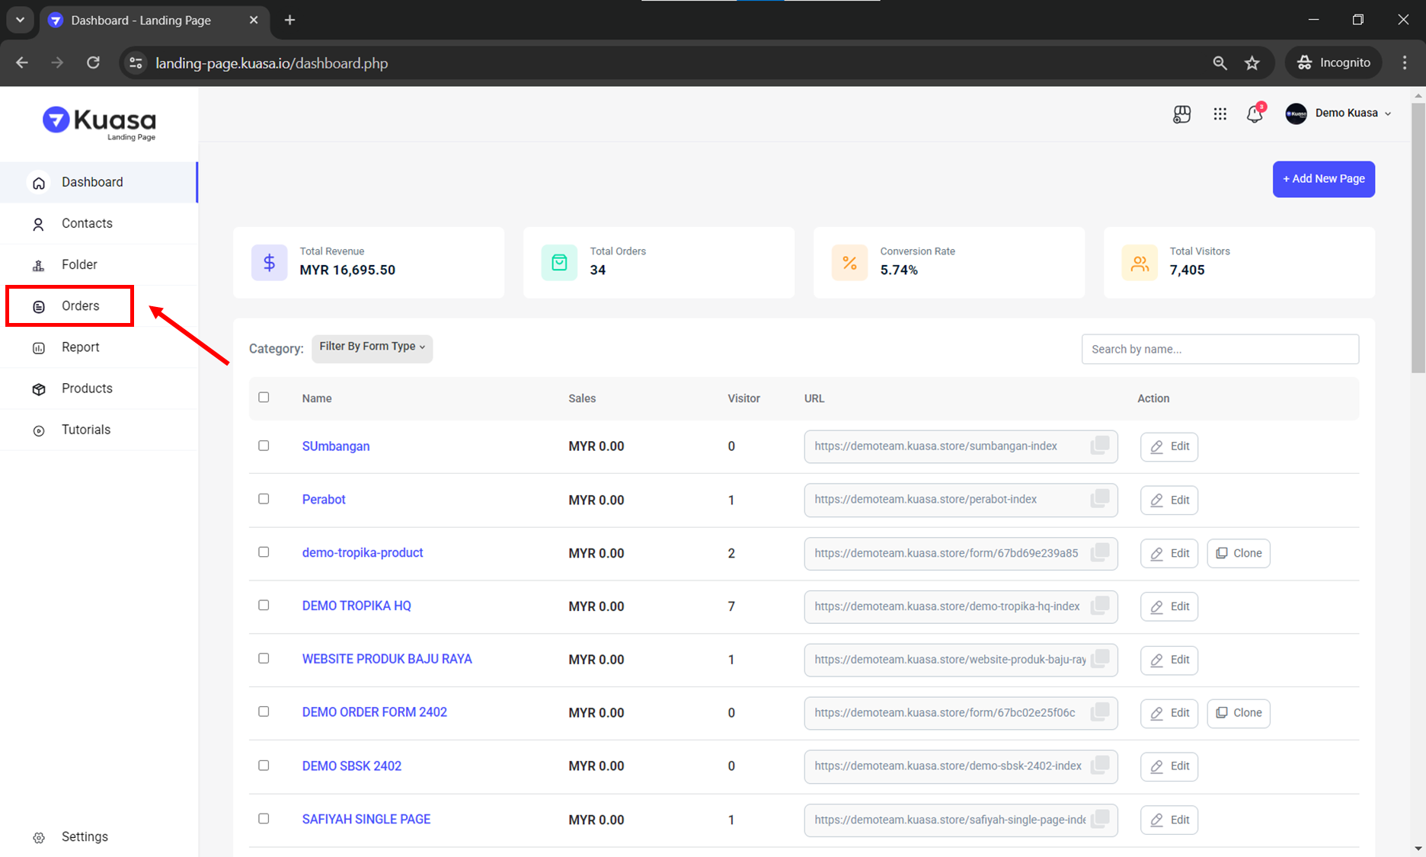The image size is (1426, 857).
Task: Open the Demo Kuasa account dropdown
Action: click(x=1340, y=114)
